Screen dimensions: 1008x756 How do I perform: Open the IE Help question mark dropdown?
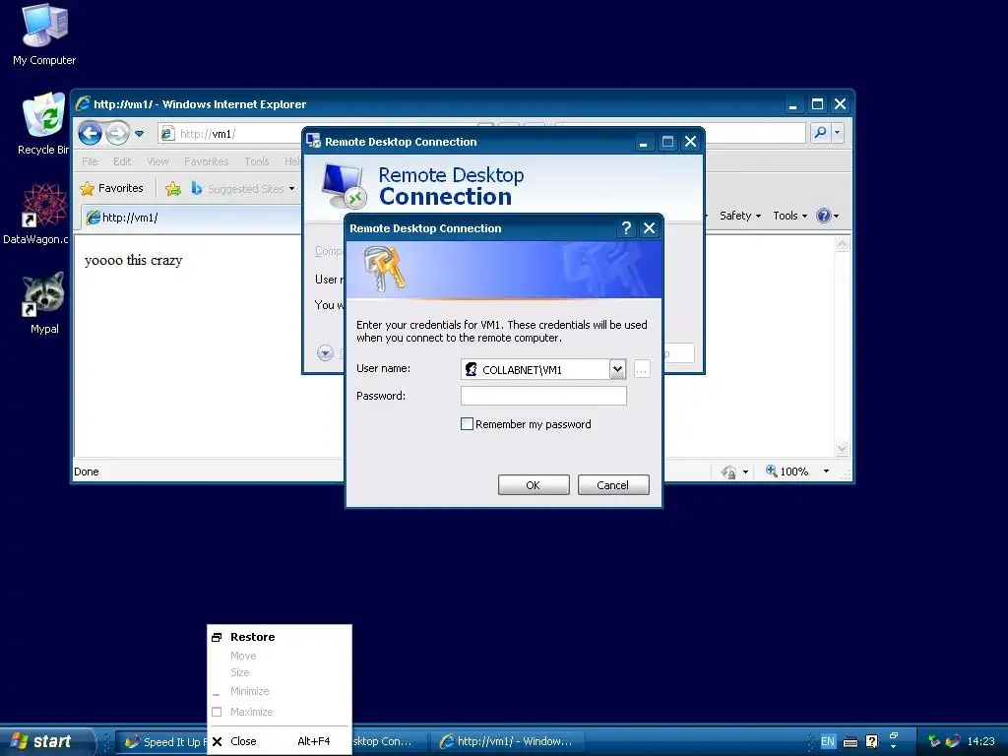pos(828,216)
